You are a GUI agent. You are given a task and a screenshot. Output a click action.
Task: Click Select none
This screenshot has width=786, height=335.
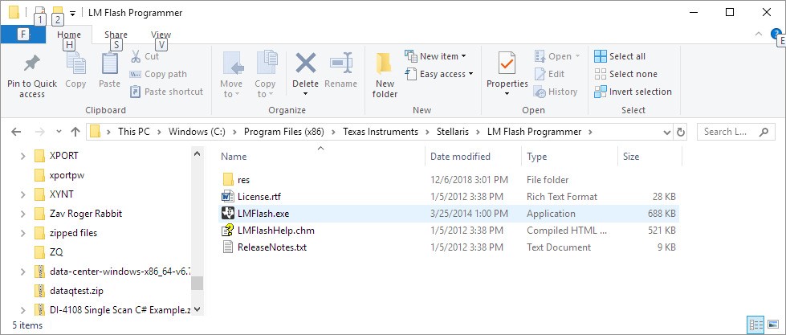(625, 74)
